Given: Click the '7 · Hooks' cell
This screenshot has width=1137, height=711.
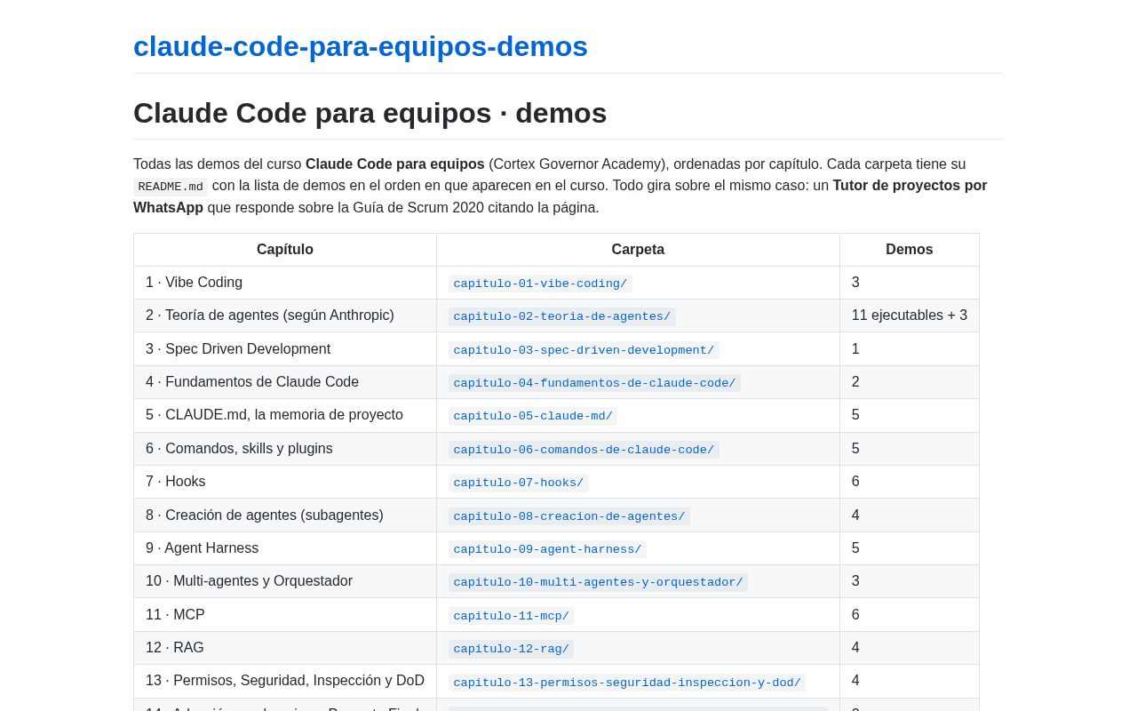Looking at the screenshot, I should pos(285,482).
